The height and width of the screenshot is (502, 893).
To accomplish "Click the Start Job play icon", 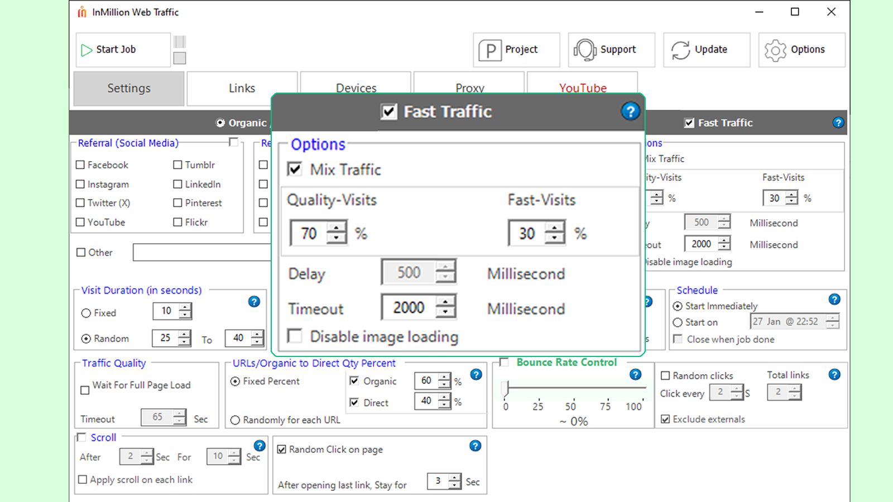I will coord(87,50).
